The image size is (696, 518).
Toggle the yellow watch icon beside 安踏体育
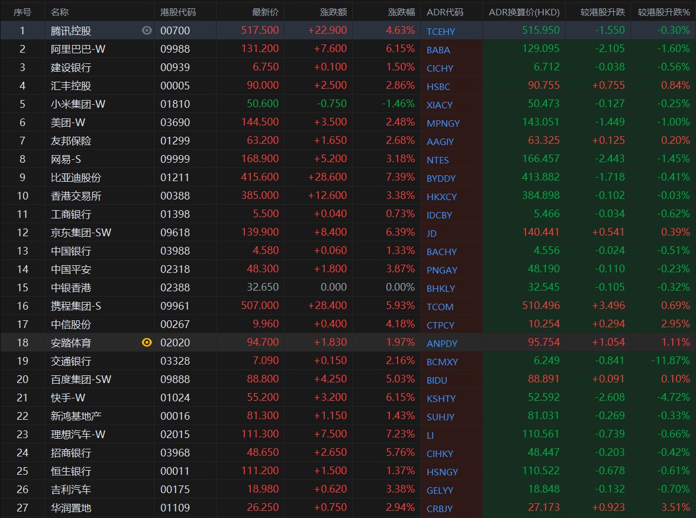tap(147, 342)
